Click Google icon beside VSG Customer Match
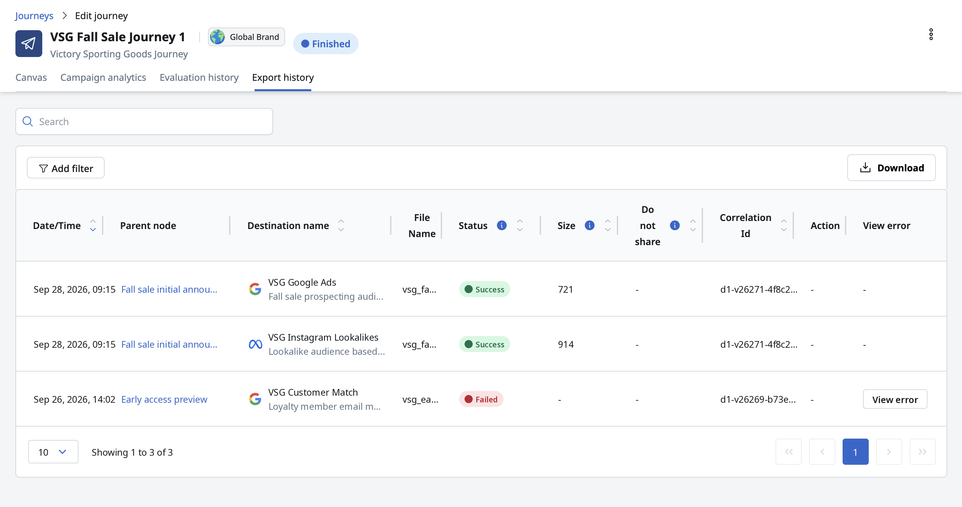This screenshot has width=962, height=507. [255, 399]
